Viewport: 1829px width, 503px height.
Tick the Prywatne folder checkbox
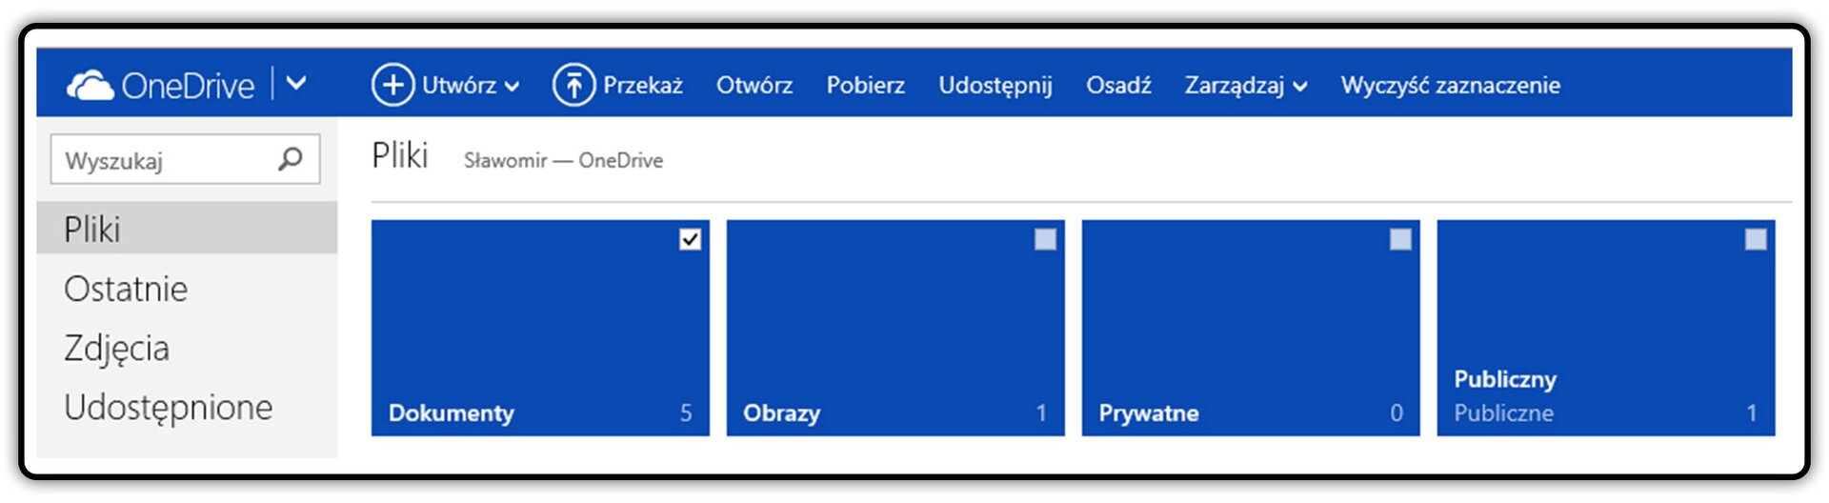click(1400, 239)
